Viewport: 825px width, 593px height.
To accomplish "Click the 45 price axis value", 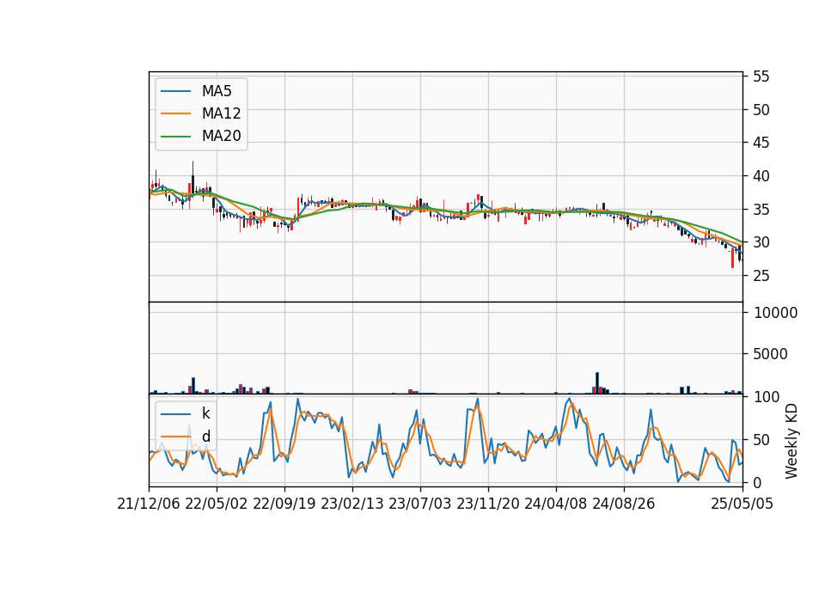I will (761, 144).
